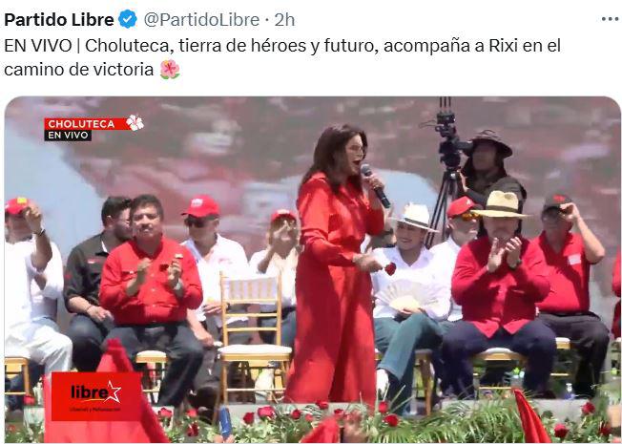Click the 2h post timestamp
The image size is (622, 444).
pos(285,19)
